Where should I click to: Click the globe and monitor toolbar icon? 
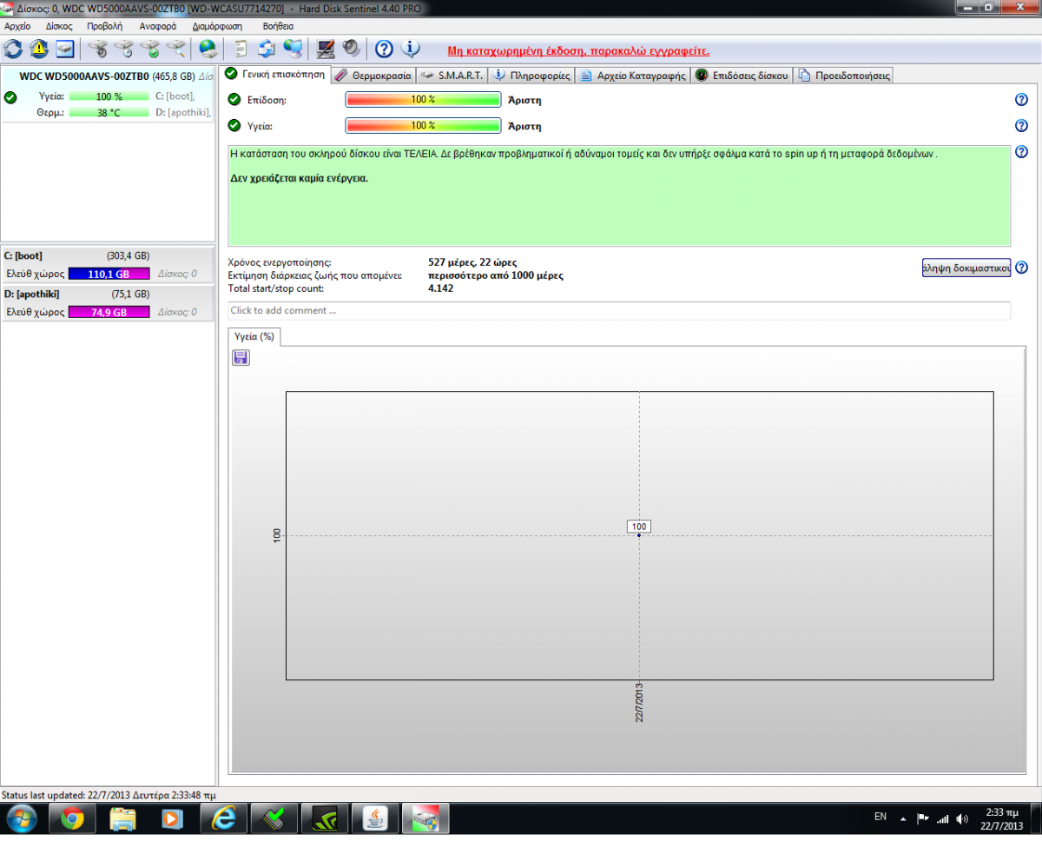tap(293, 49)
